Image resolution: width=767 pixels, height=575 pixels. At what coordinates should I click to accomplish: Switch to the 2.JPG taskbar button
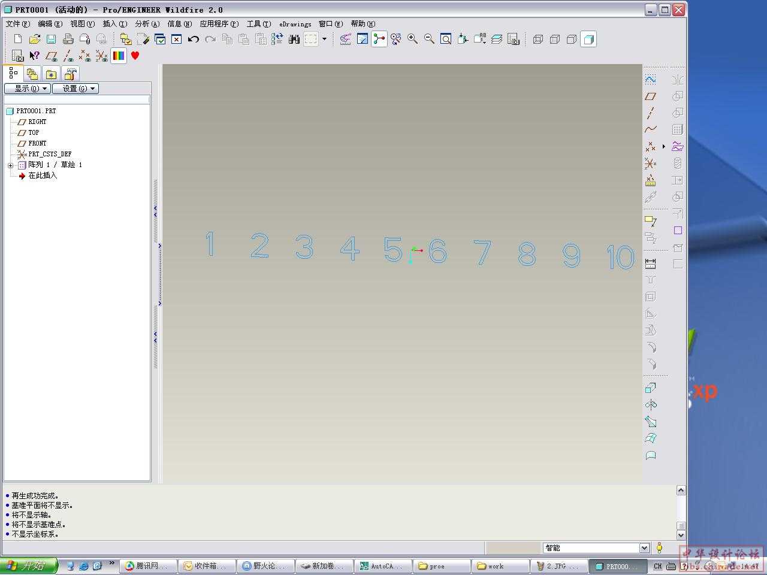(x=559, y=566)
